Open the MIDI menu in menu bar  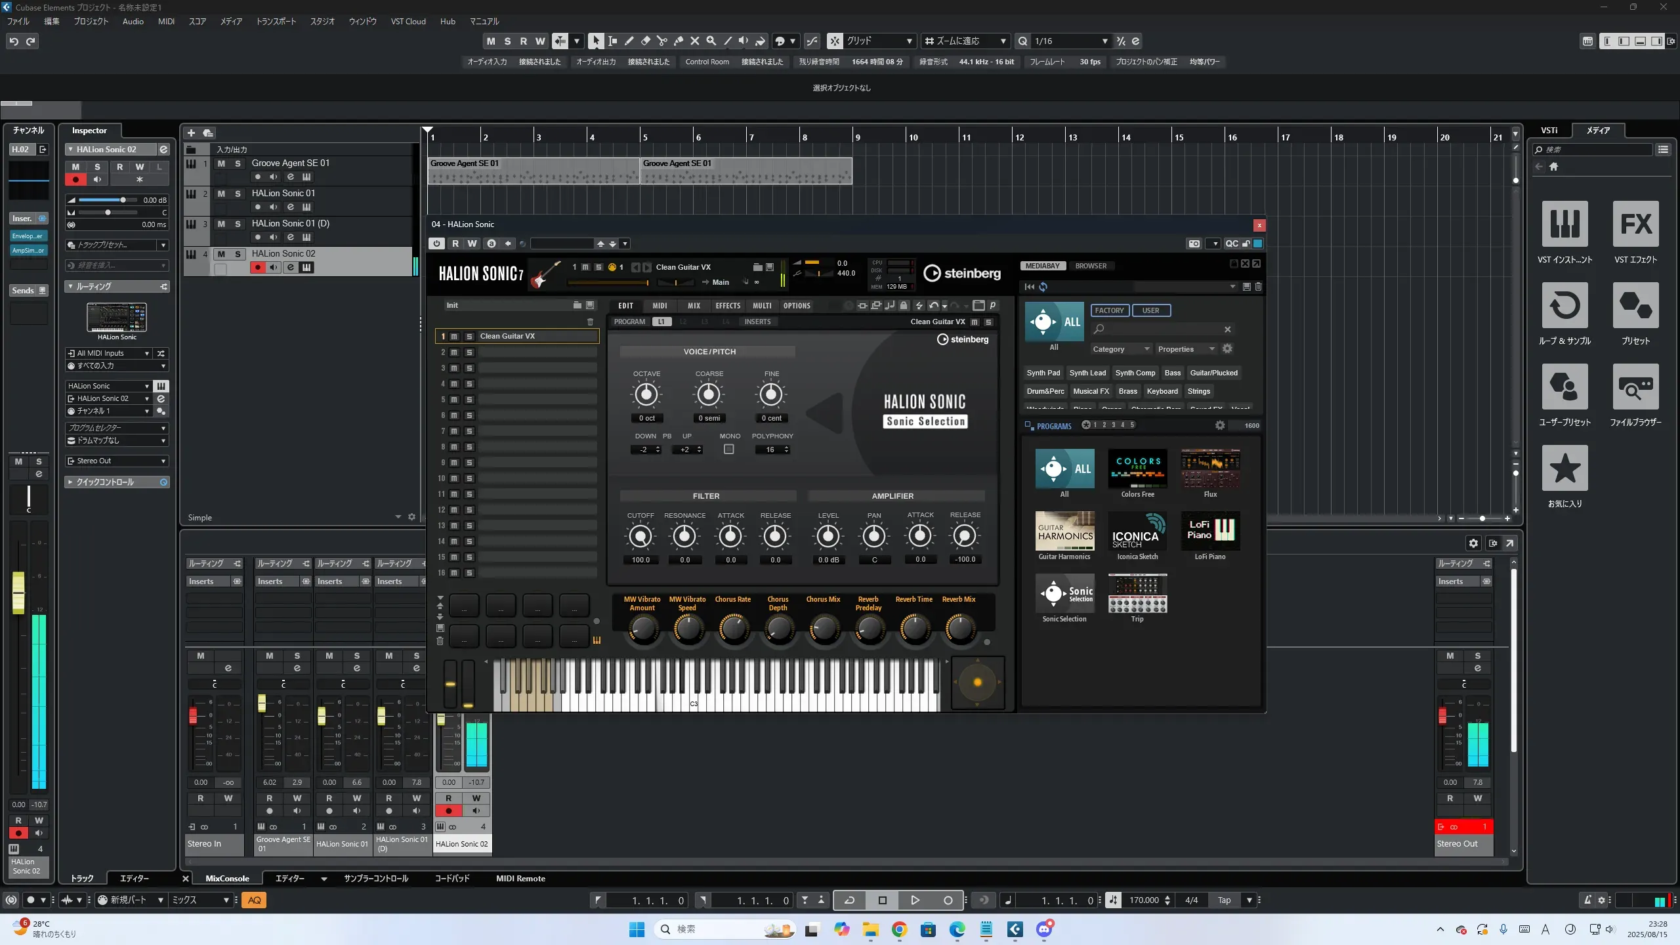tap(166, 22)
